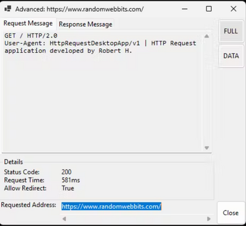Click the "Allow Redirect:" label

pos(25,188)
